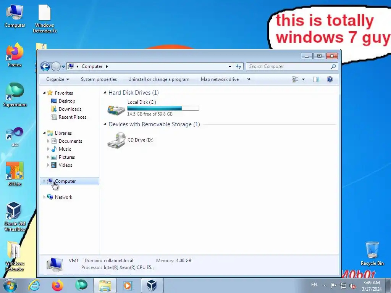Open the Organize menu
Image resolution: width=391 pixels, height=293 pixels.
[x=58, y=79]
